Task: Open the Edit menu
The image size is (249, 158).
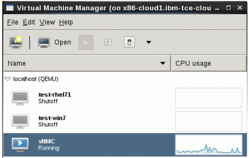Action: click(29, 22)
